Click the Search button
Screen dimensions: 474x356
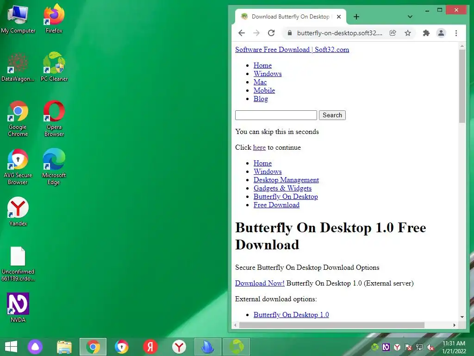point(332,115)
